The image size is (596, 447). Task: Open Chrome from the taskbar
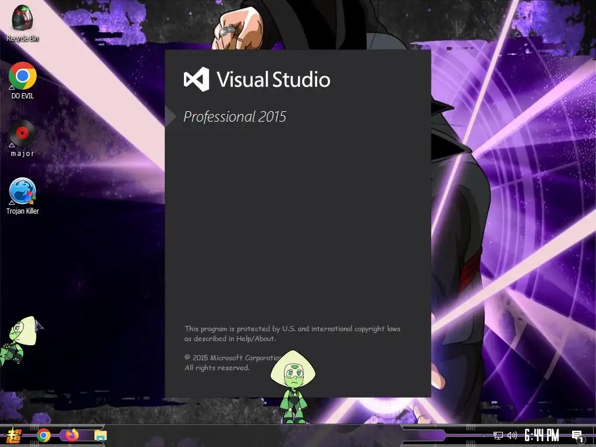[x=43, y=435]
